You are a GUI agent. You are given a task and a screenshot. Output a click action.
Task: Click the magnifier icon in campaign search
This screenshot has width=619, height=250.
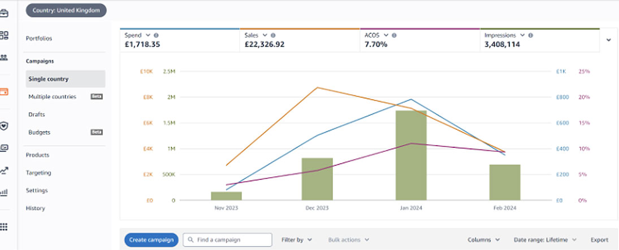click(191, 240)
